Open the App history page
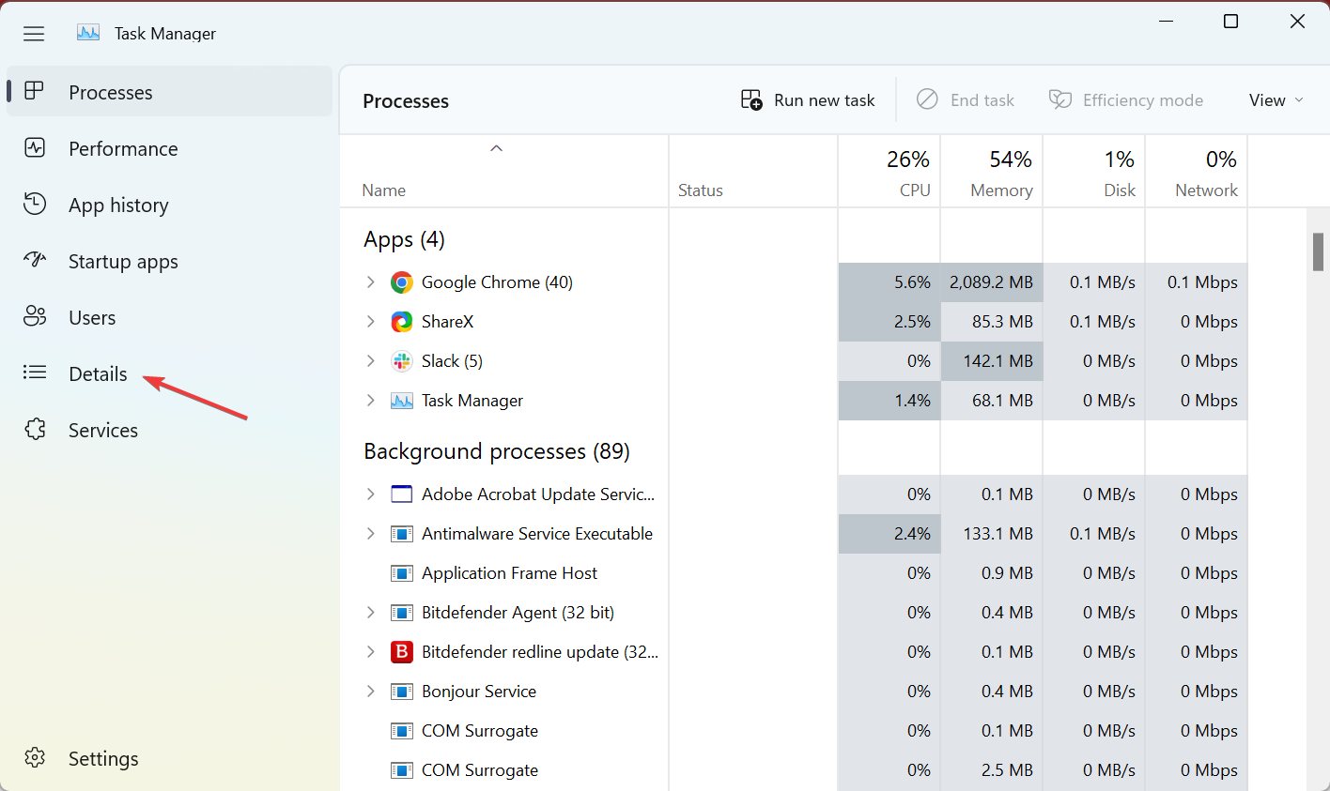 (x=169, y=205)
